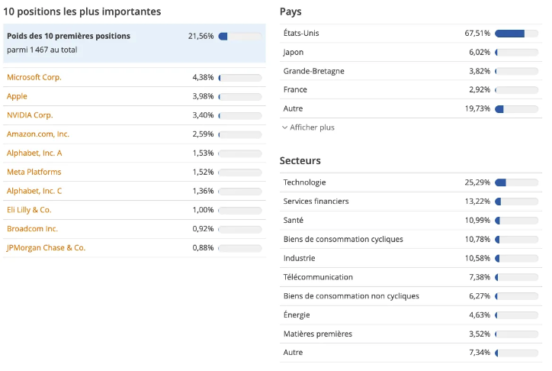Select the Pays section heading
The width and height of the screenshot is (552, 371).
[290, 11]
